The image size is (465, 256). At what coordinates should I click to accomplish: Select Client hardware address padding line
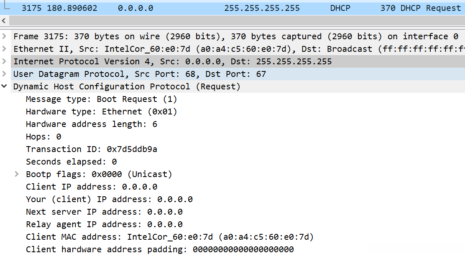[159, 249]
